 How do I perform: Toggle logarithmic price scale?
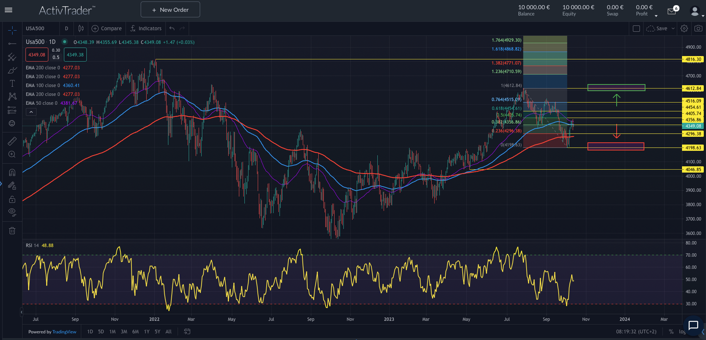pos(682,332)
